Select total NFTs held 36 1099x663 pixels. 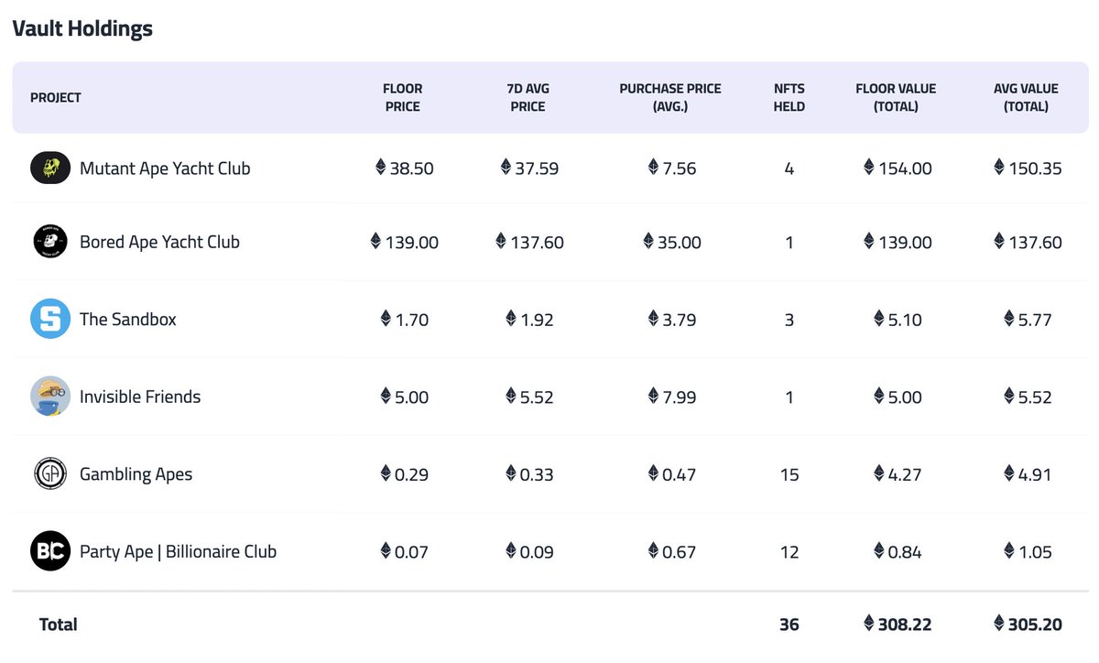click(x=789, y=625)
